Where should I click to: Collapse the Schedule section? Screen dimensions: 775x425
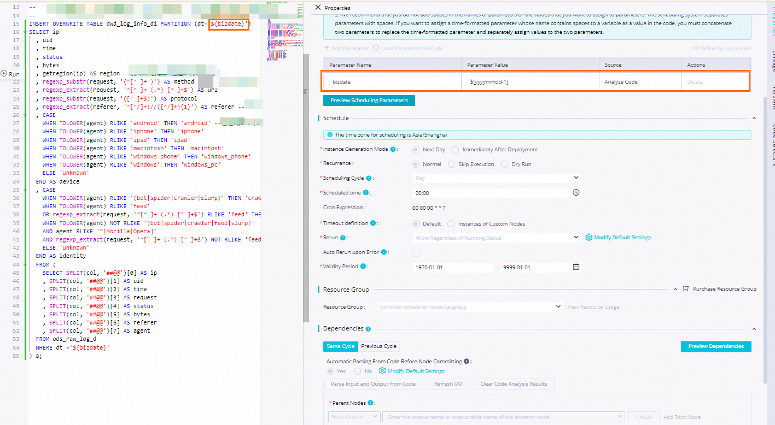point(754,118)
